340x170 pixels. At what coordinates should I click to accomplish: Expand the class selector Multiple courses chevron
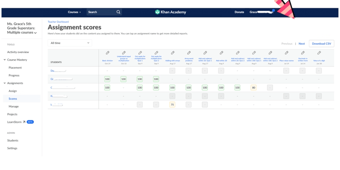pos(35,33)
